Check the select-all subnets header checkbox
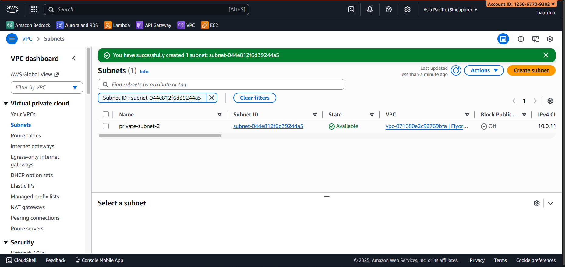565x267 pixels. [x=106, y=114]
